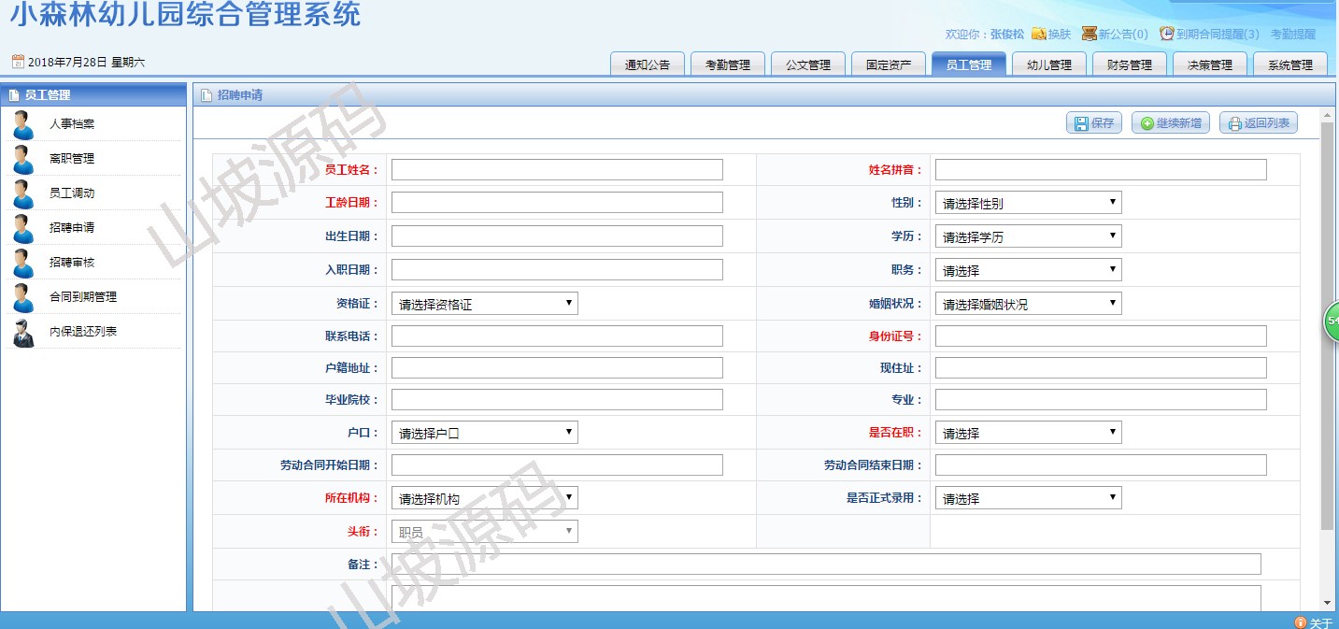Click the 新公告 notice icon
Screen dimensions: 1339x629
[1089, 34]
